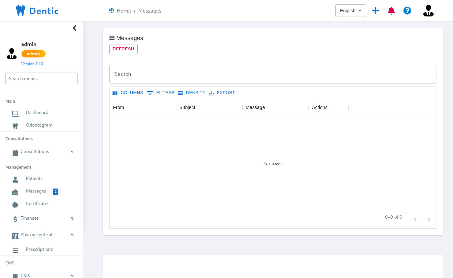Expand the Consultations submenu
The height and width of the screenshot is (278, 453).
tap(72, 152)
